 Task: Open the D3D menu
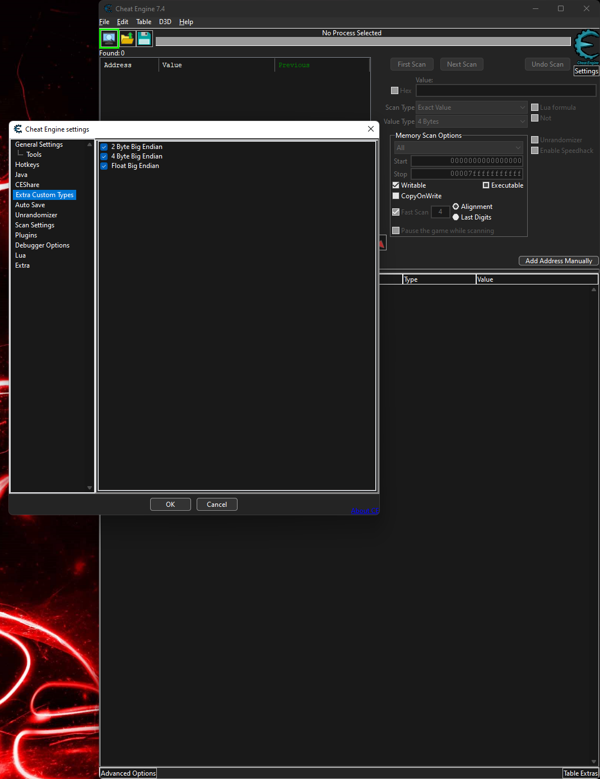click(x=165, y=22)
